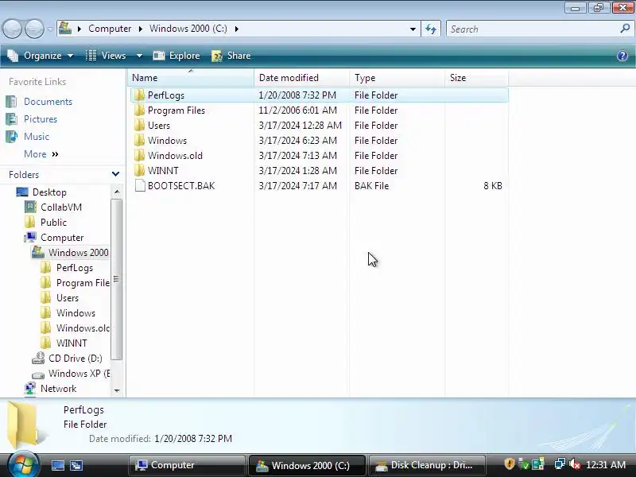
Task: Open Music favorite link
Action: pyautogui.click(x=36, y=137)
